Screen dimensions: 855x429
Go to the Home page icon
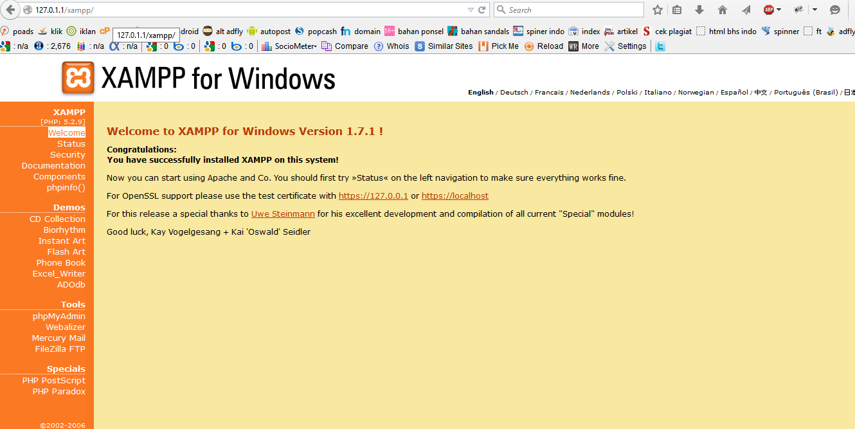click(x=722, y=10)
